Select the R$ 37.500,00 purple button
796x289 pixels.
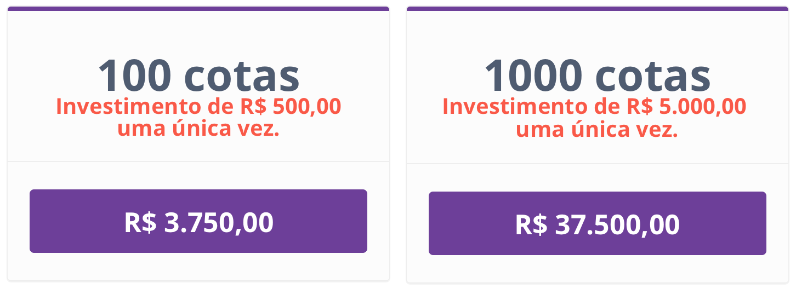coord(598,223)
